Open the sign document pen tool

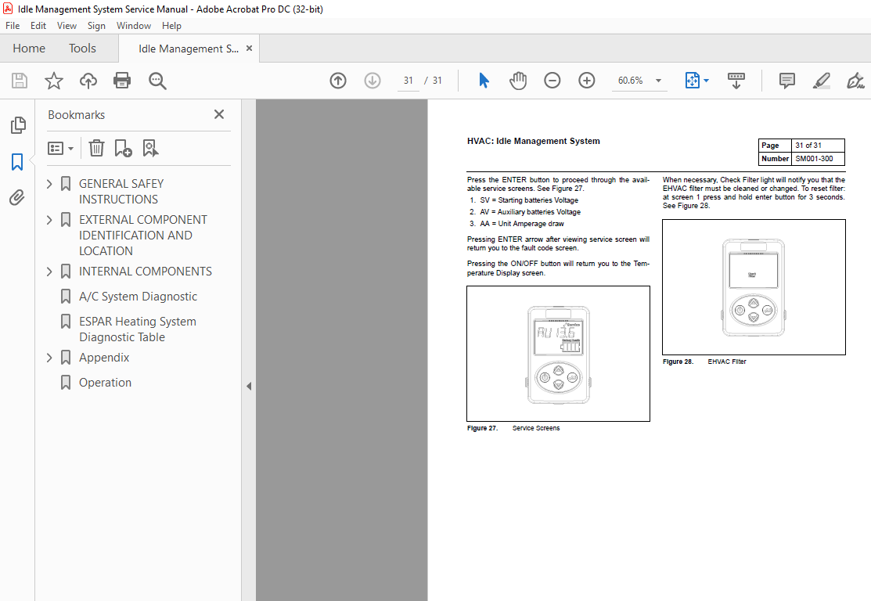pos(855,81)
